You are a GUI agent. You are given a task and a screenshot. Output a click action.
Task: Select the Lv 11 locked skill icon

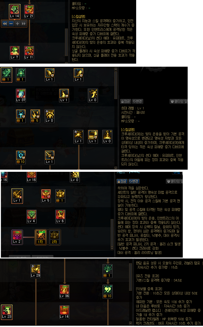pos(29,53)
